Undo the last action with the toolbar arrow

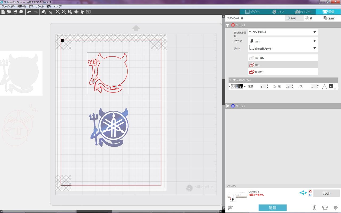coord(29,12)
